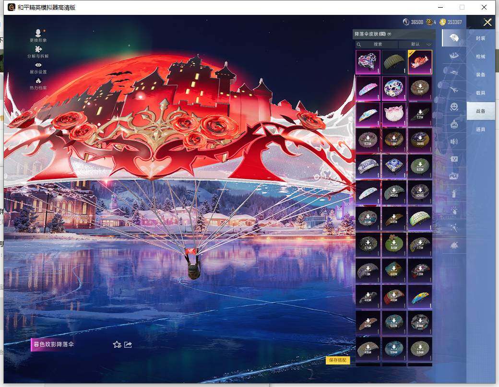This screenshot has height=387, width=499.
Task: Switch to 道具 tab
Action: tap(481, 129)
